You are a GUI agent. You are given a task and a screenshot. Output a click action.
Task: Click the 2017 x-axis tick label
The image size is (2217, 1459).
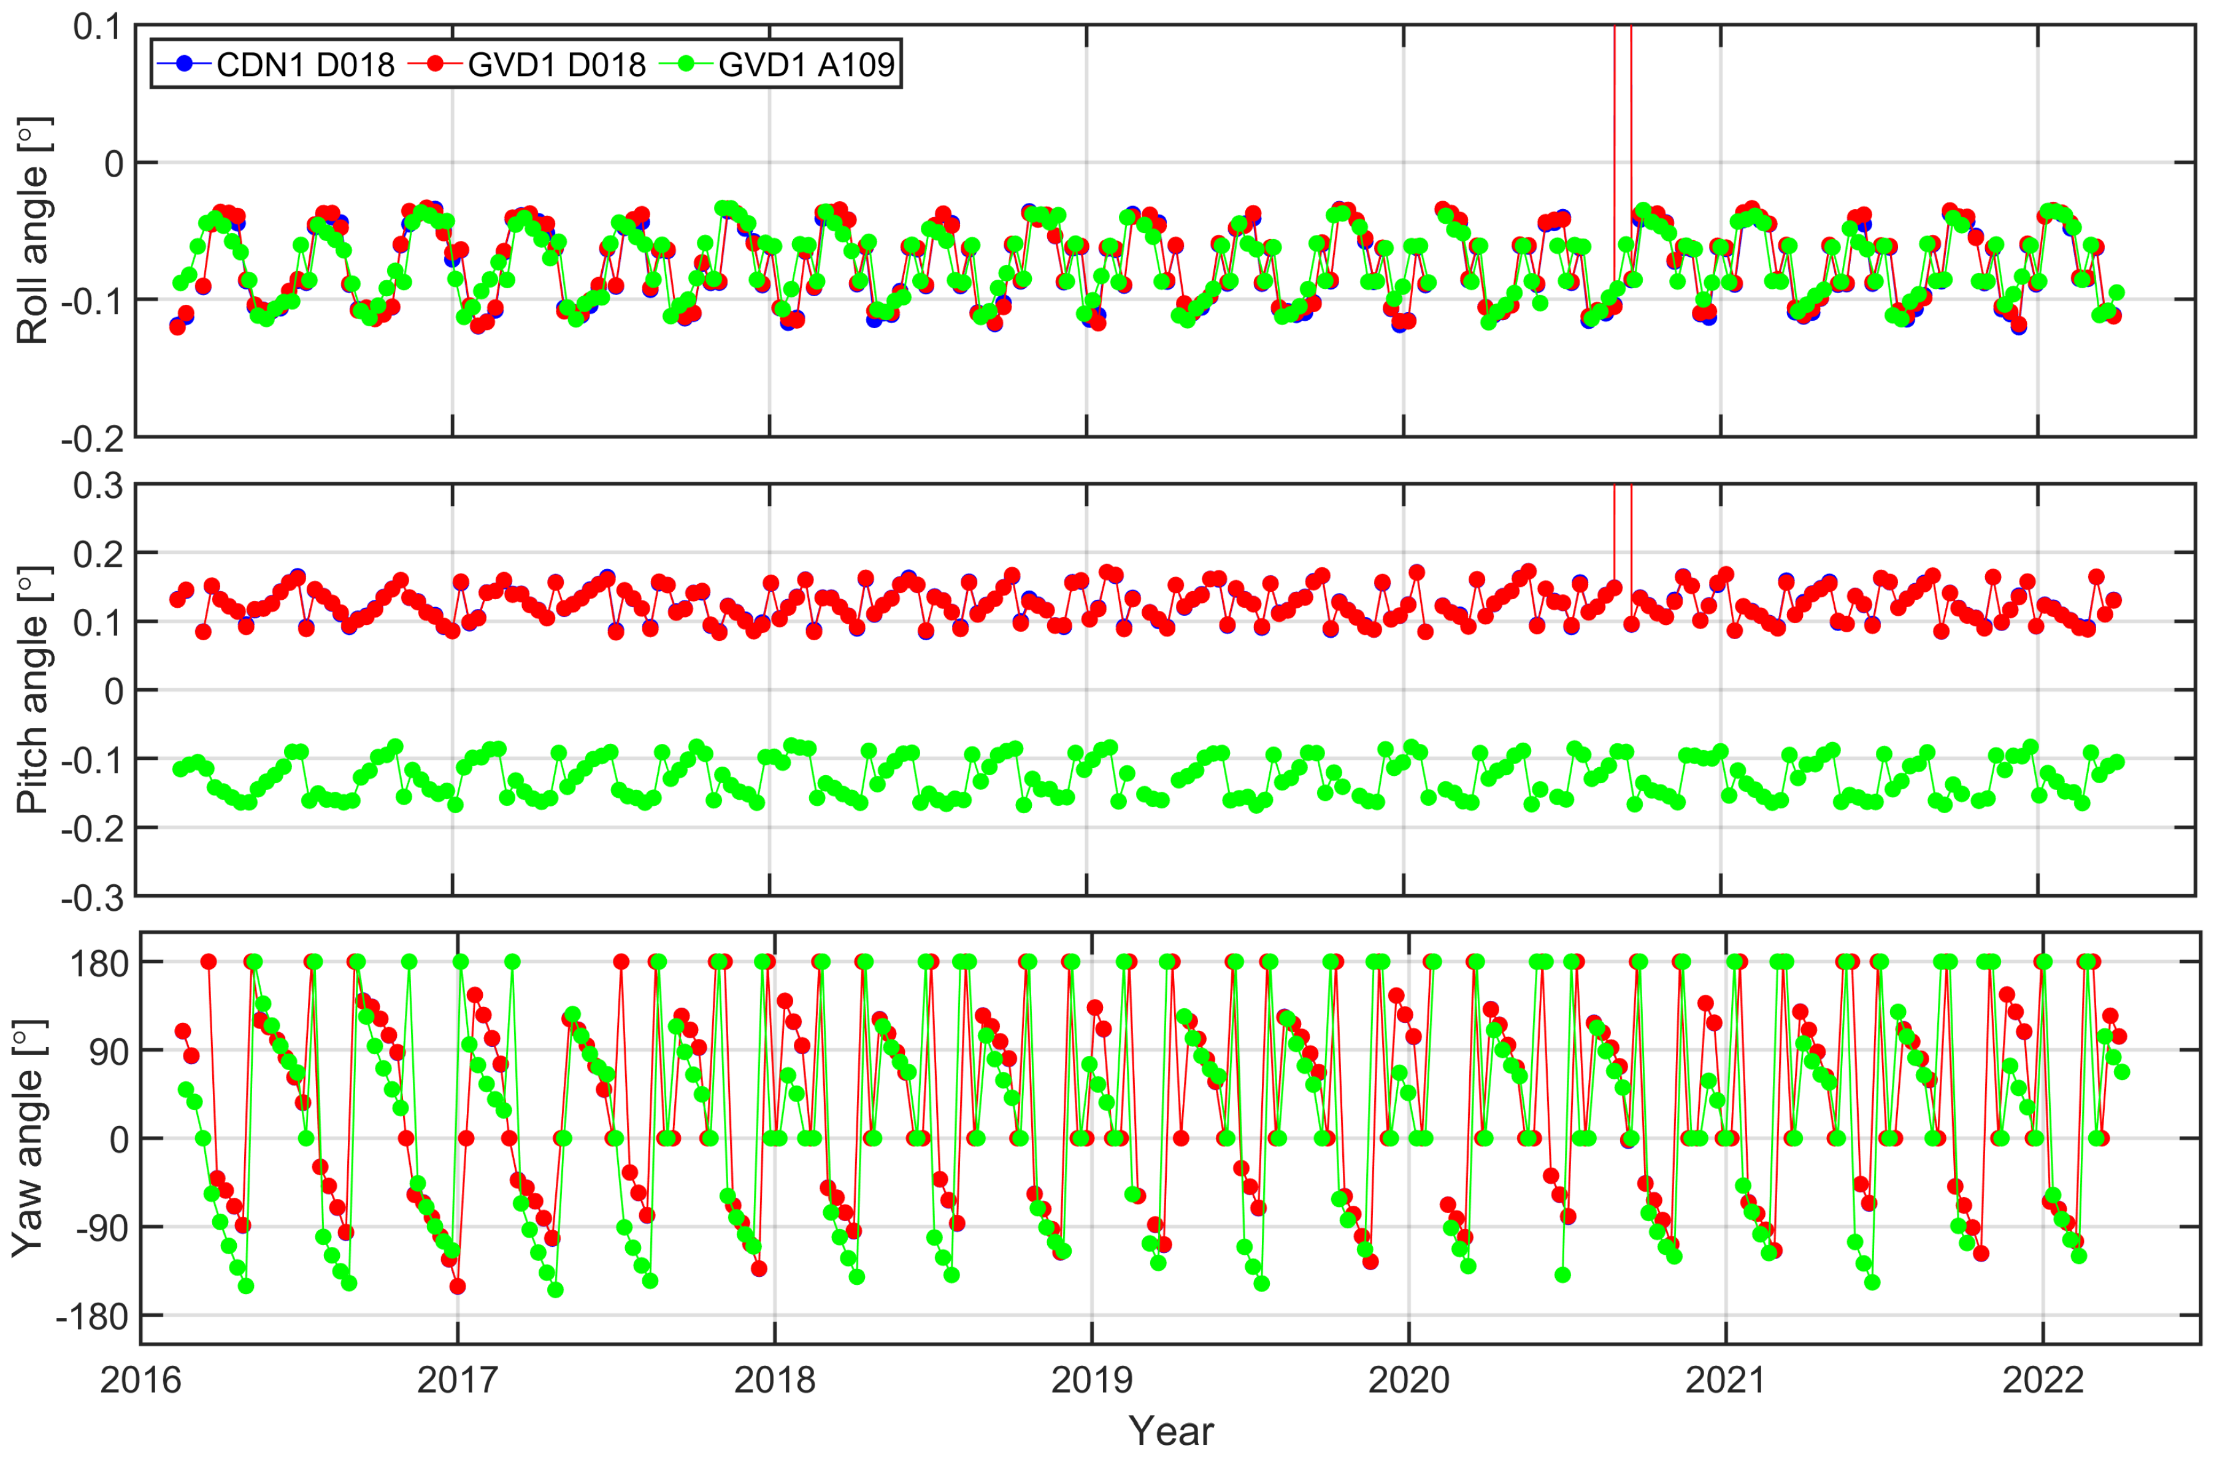pyautogui.click(x=458, y=1380)
